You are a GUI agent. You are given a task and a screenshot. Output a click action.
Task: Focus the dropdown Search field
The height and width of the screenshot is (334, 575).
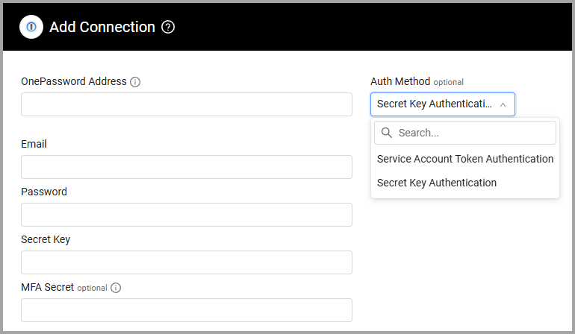474,133
